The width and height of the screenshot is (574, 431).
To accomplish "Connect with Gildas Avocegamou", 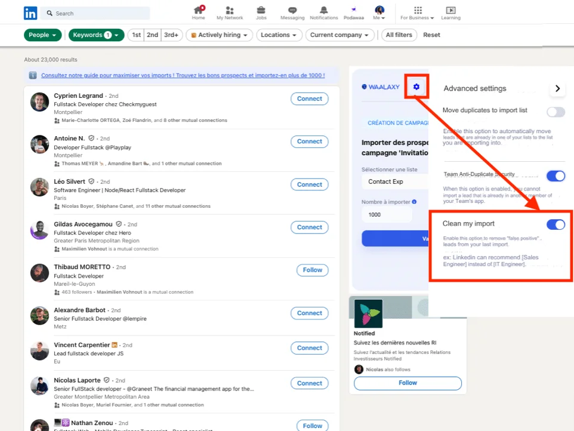I will pyautogui.click(x=309, y=227).
